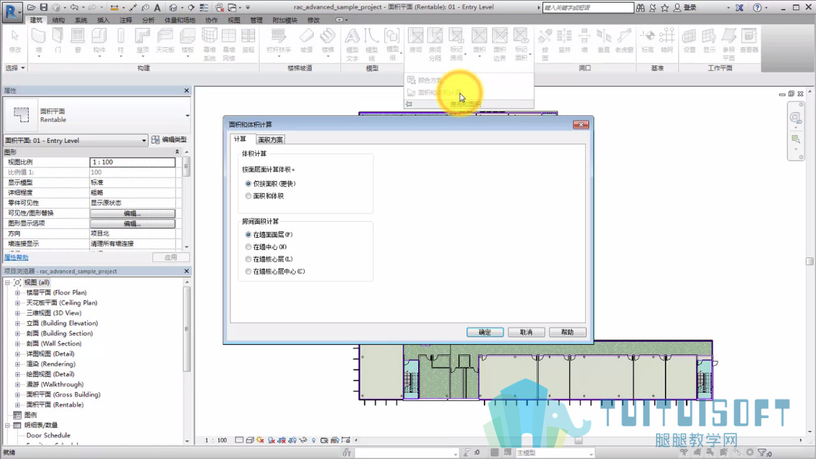This screenshot has height=459, width=816.
Task: Expand the Floor Plan tree node
Action: coord(18,293)
